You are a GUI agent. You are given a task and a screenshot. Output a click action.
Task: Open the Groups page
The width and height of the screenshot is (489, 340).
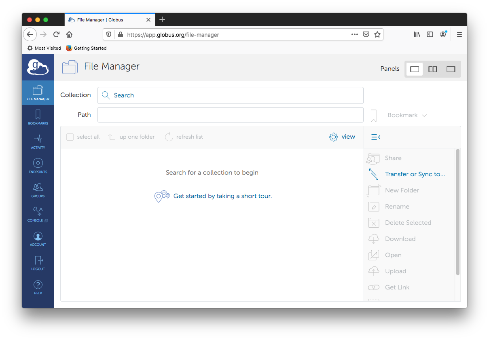click(x=38, y=190)
